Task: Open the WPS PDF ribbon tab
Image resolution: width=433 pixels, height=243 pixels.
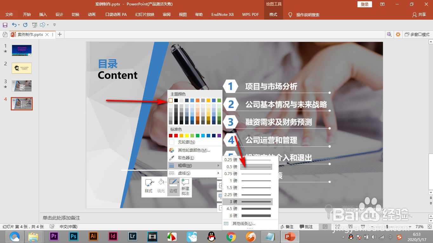Action: click(250, 15)
